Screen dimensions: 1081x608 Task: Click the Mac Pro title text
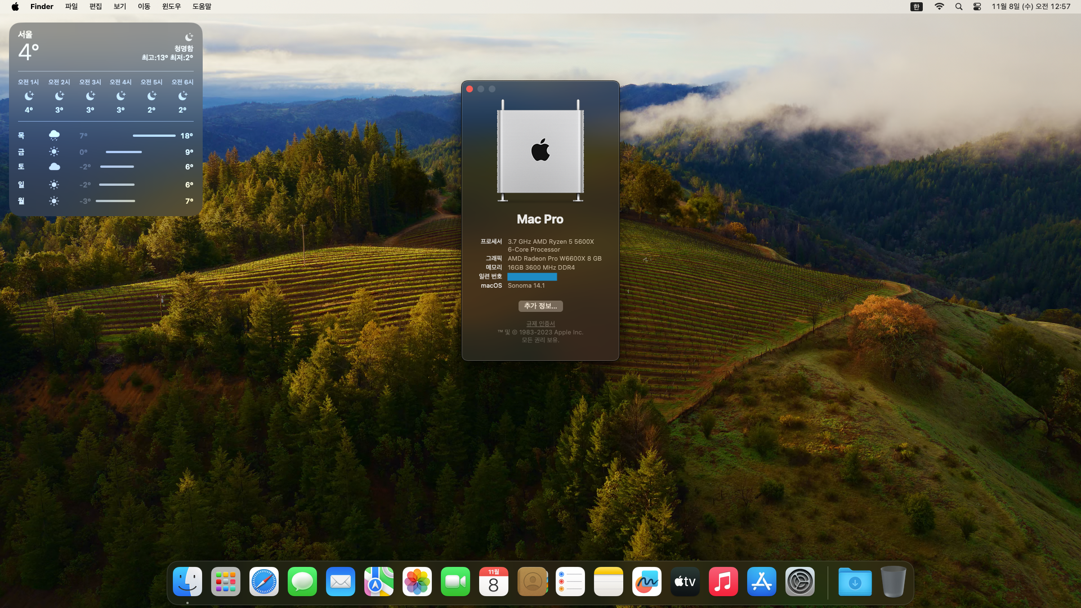(540, 219)
